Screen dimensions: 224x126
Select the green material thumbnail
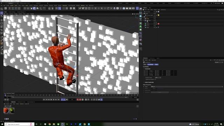tap(12, 110)
